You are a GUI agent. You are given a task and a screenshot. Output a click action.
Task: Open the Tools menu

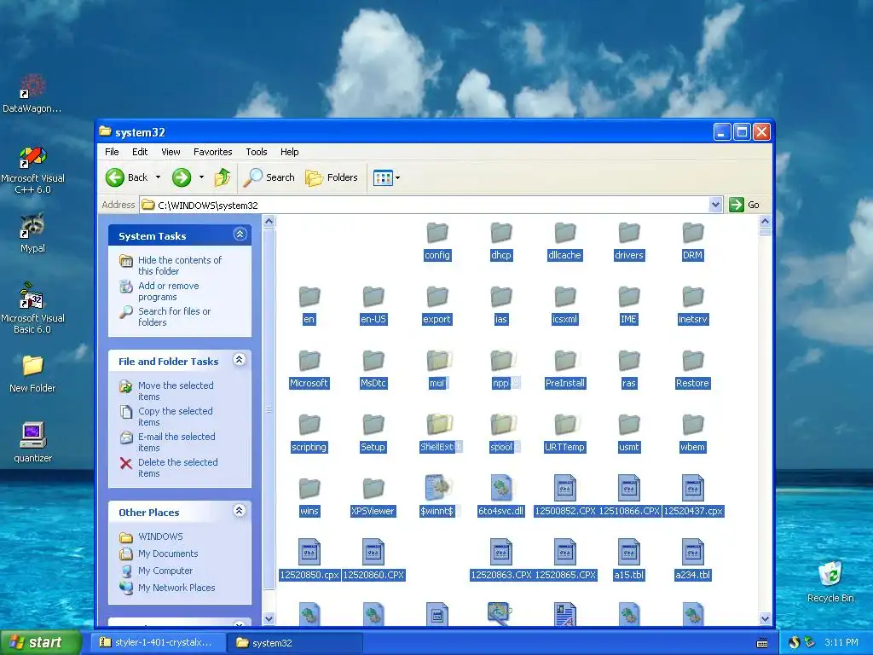(x=257, y=152)
